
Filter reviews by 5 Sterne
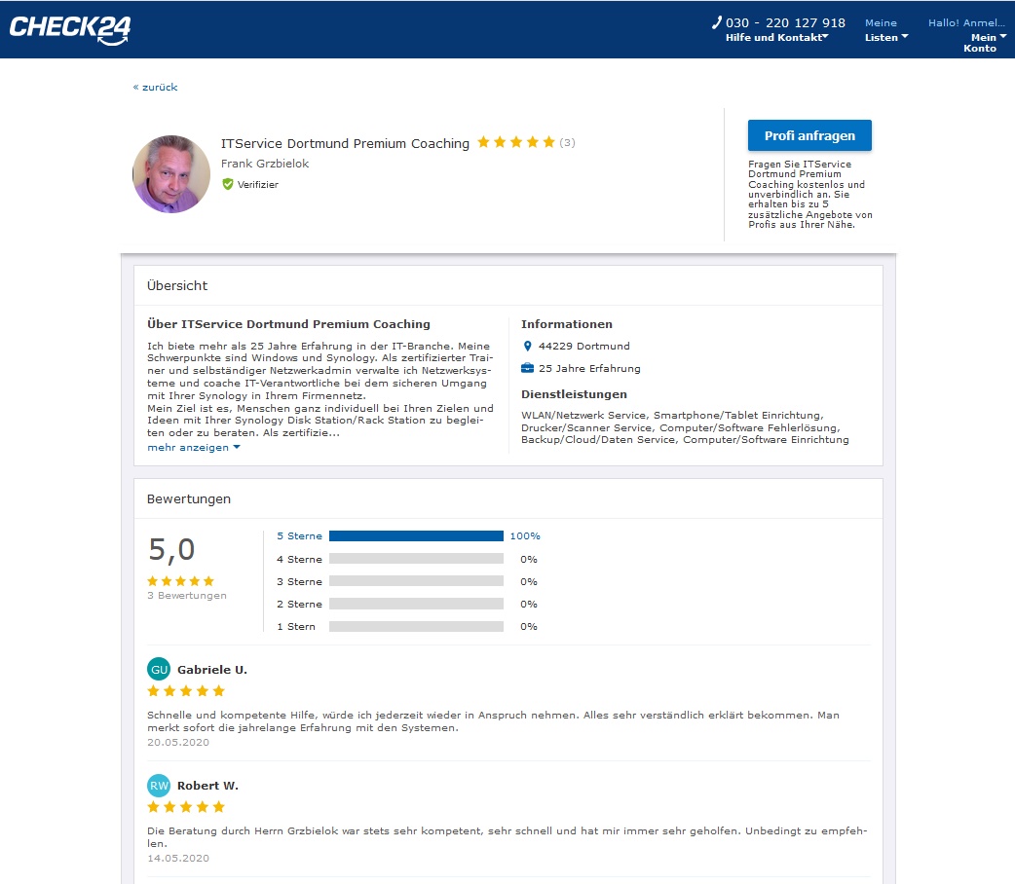299,535
